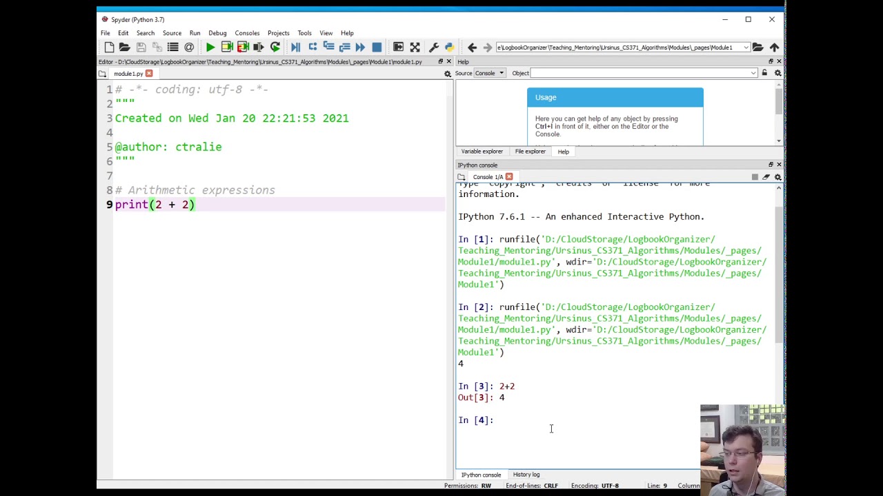This screenshot has width=883, height=496.
Task: Browse for a working directory folder
Action: tap(757, 48)
